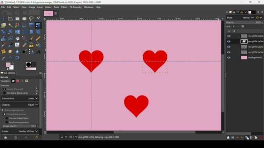The image size is (264, 148).
Task: Raise the layer with the up arrow
Action: pyautogui.click(x=238, y=137)
